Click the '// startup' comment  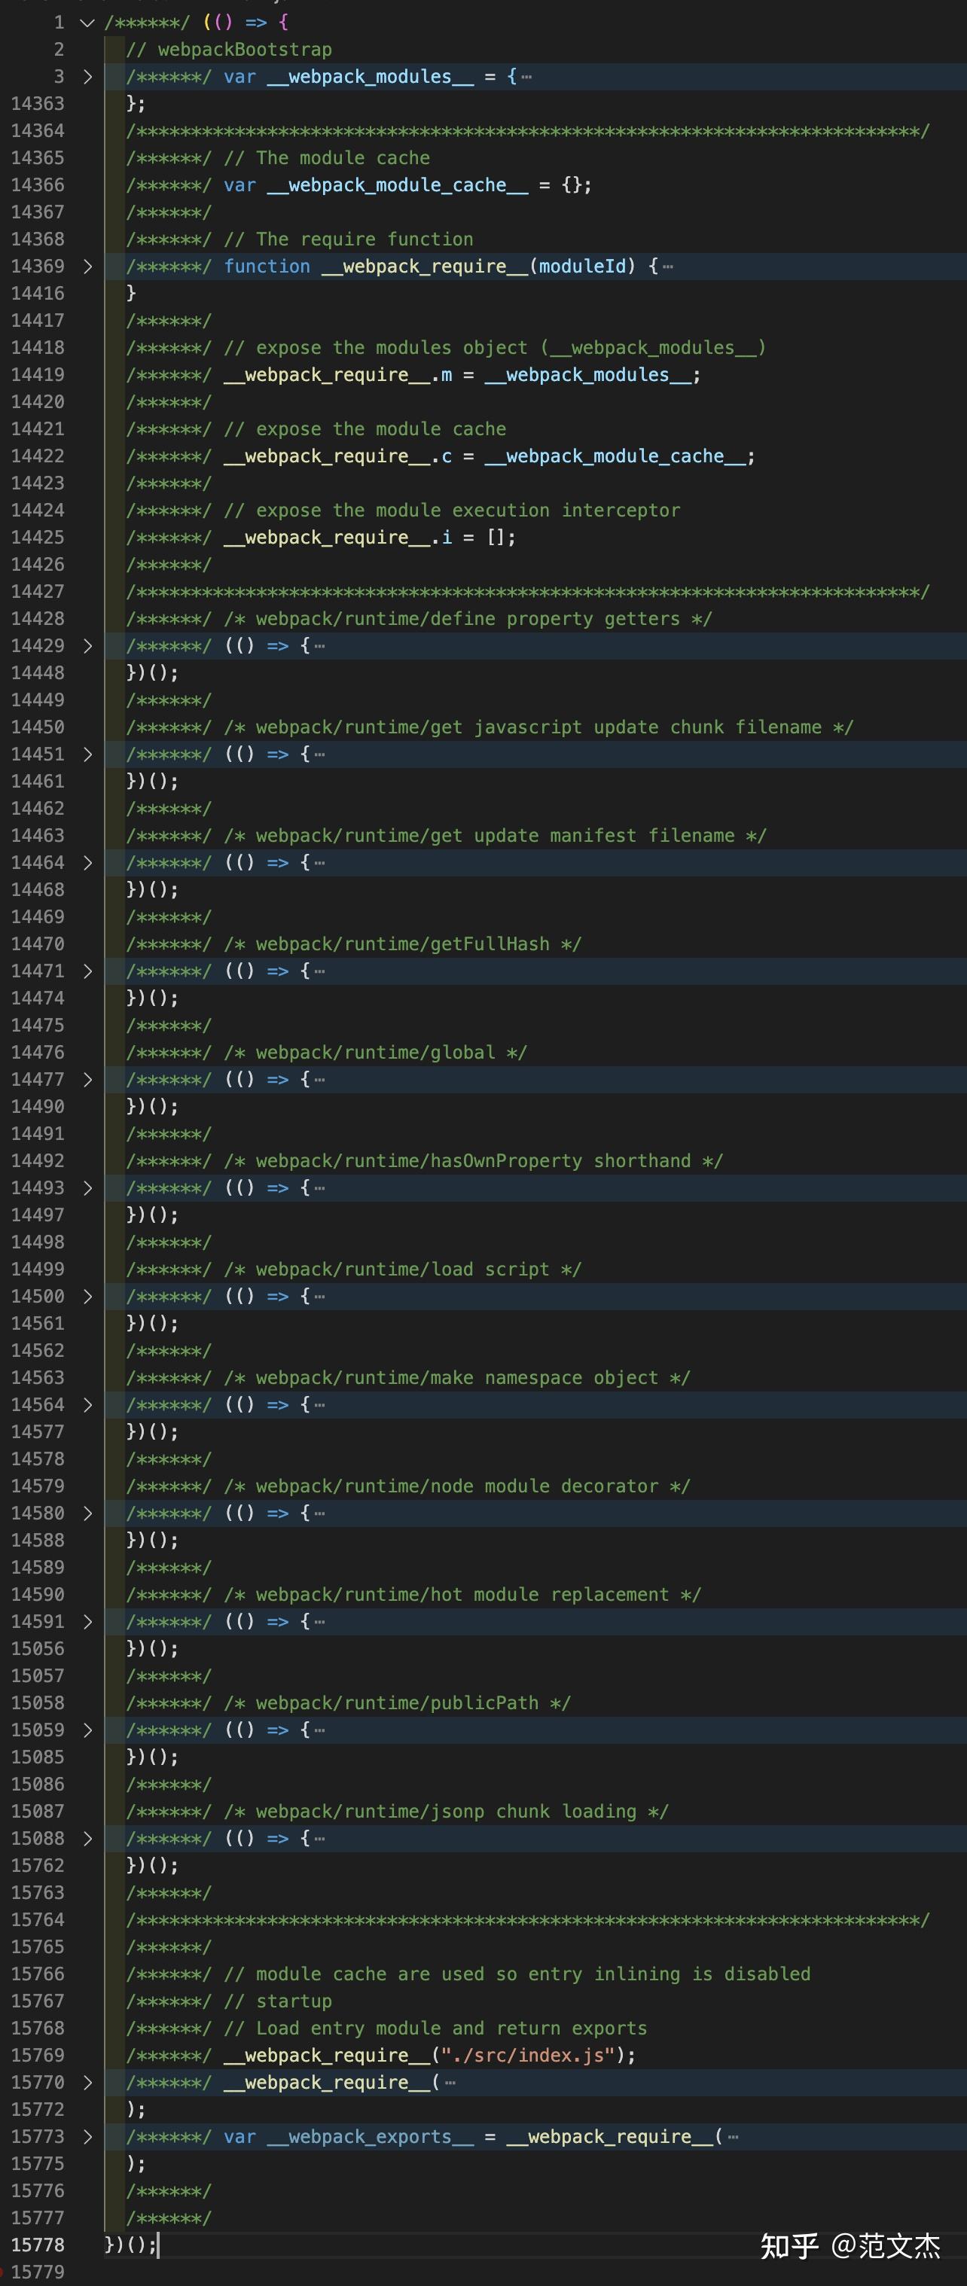click(278, 2001)
